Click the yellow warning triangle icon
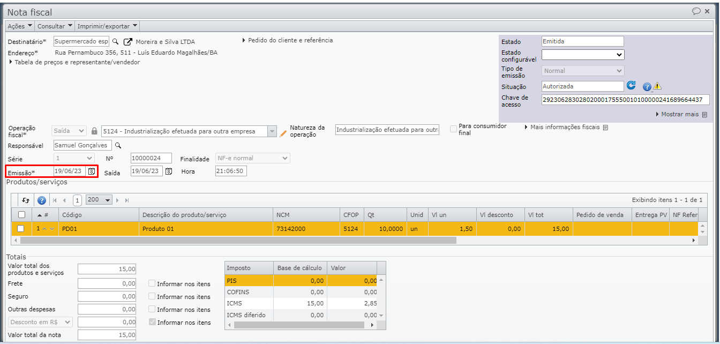720x344 pixels. (x=657, y=86)
